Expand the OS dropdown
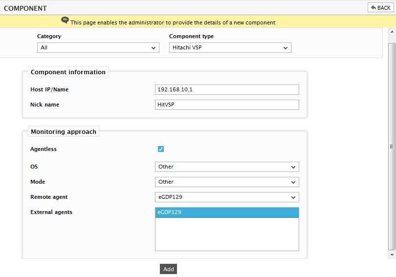The height and width of the screenshot is (277, 396). pyautogui.click(x=227, y=167)
